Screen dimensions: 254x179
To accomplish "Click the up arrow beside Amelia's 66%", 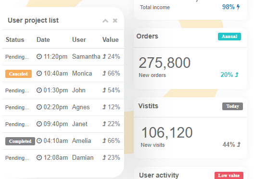I will click(104, 141).
